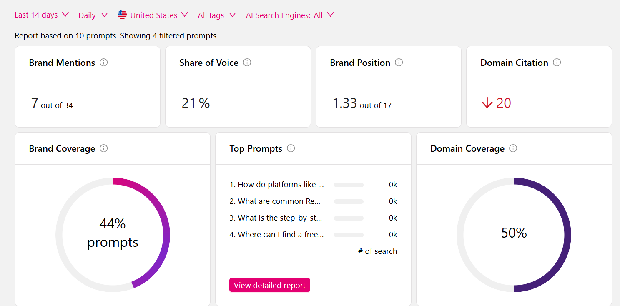
Task: Click the '20' Domain Citation value
Action: pos(504,103)
